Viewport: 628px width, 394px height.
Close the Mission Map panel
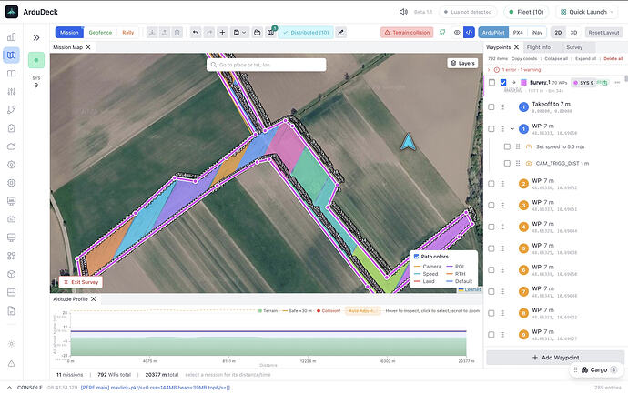(88, 47)
